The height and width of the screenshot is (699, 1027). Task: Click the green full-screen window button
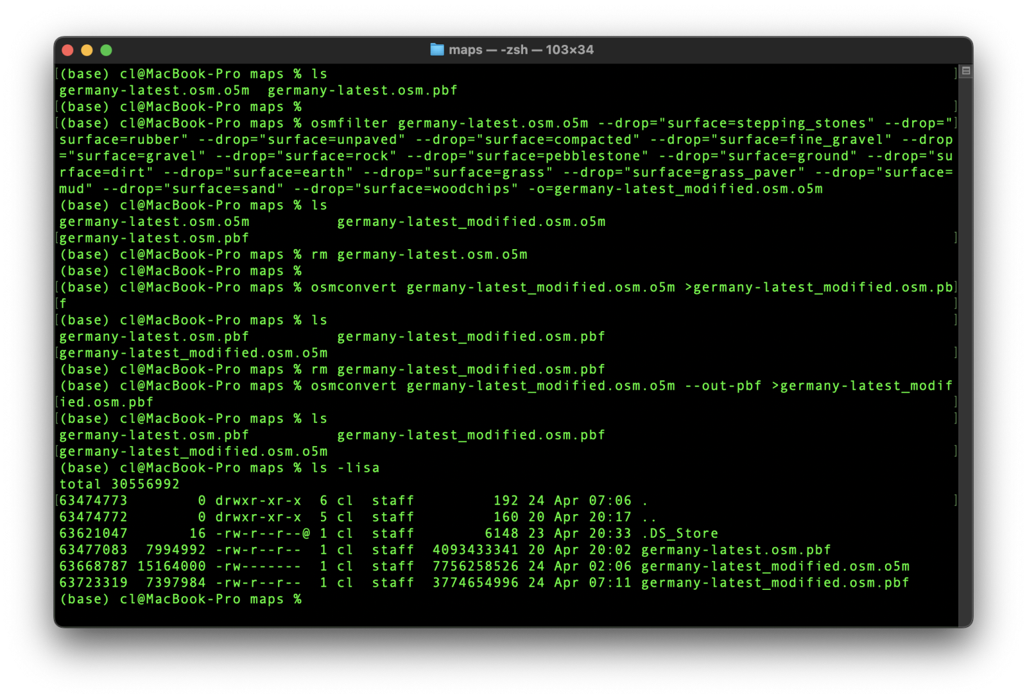tap(107, 50)
